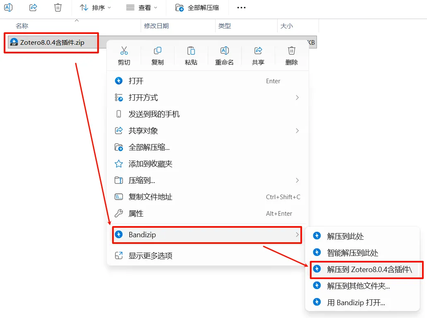This screenshot has height=318, width=427.
Task: Choose 全部解压缩... from the context menu
Action: click(x=208, y=147)
